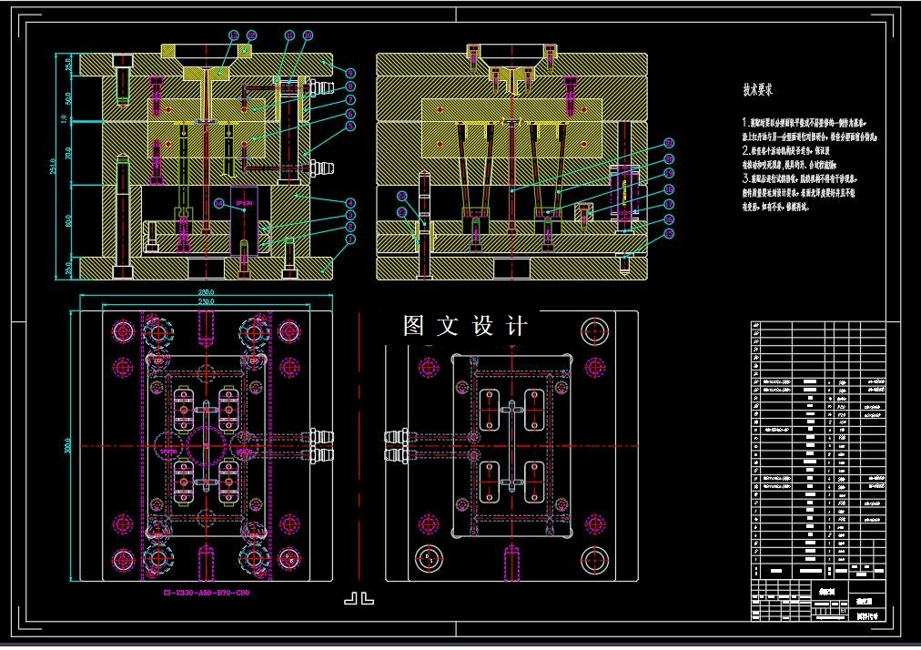Select part balloon number 14
This screenshot has height=650, width=921.
(219, 203)
